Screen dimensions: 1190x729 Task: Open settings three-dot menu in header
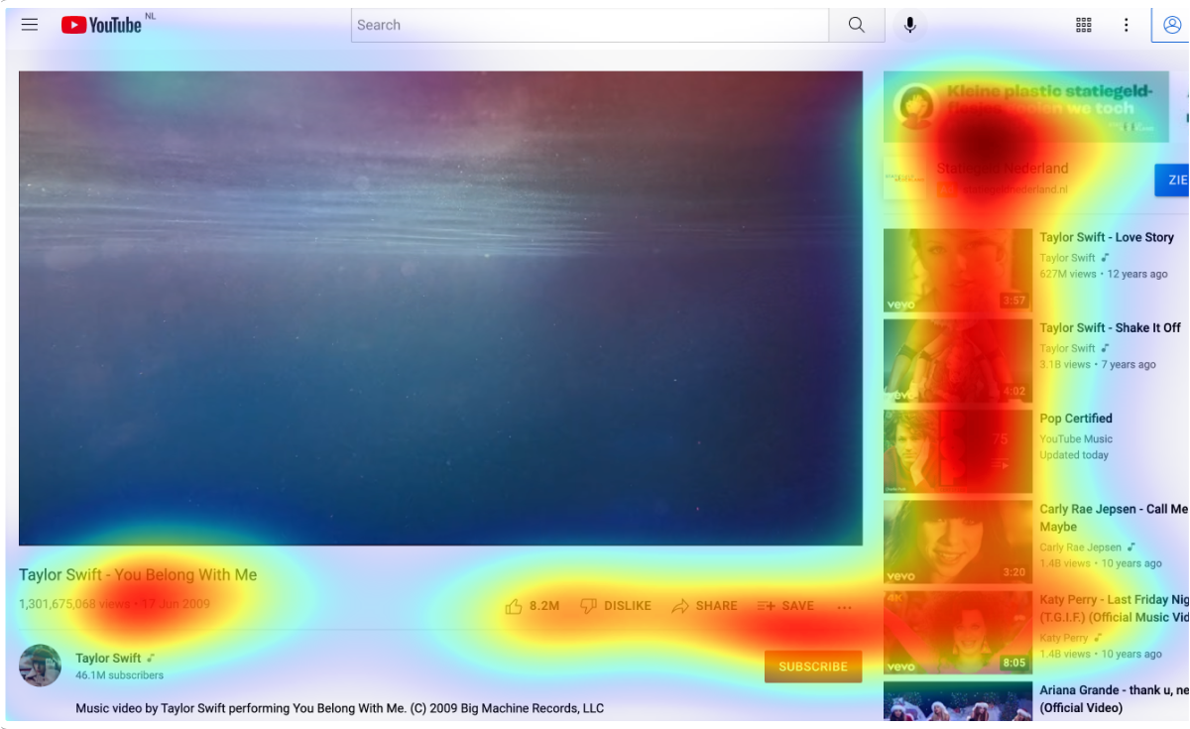[x=1127, y=25]
